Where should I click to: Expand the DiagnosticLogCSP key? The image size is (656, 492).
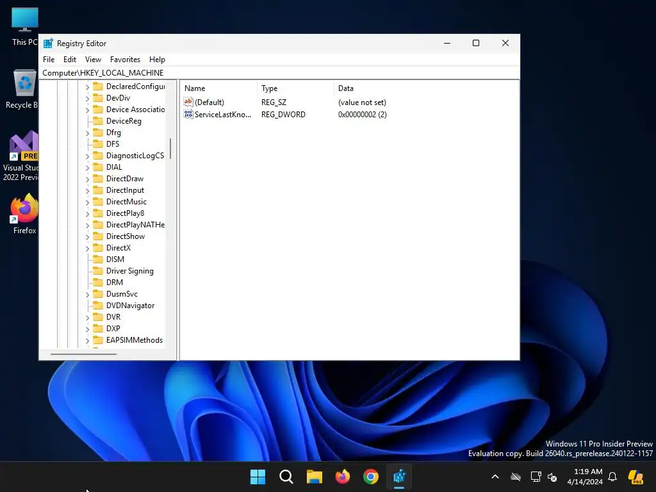coord(87,156)
